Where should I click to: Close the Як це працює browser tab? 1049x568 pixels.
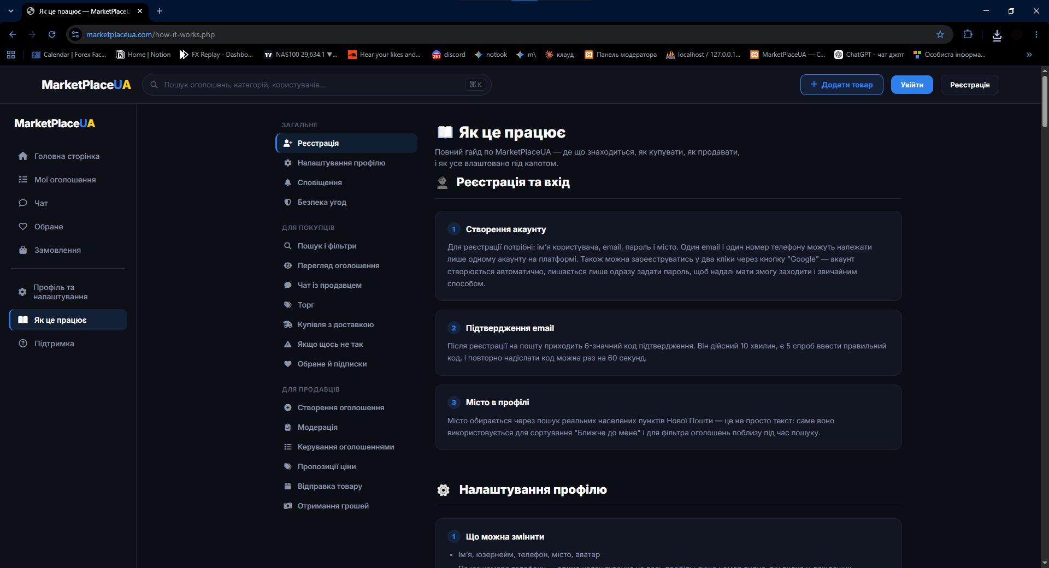[140, 11]
